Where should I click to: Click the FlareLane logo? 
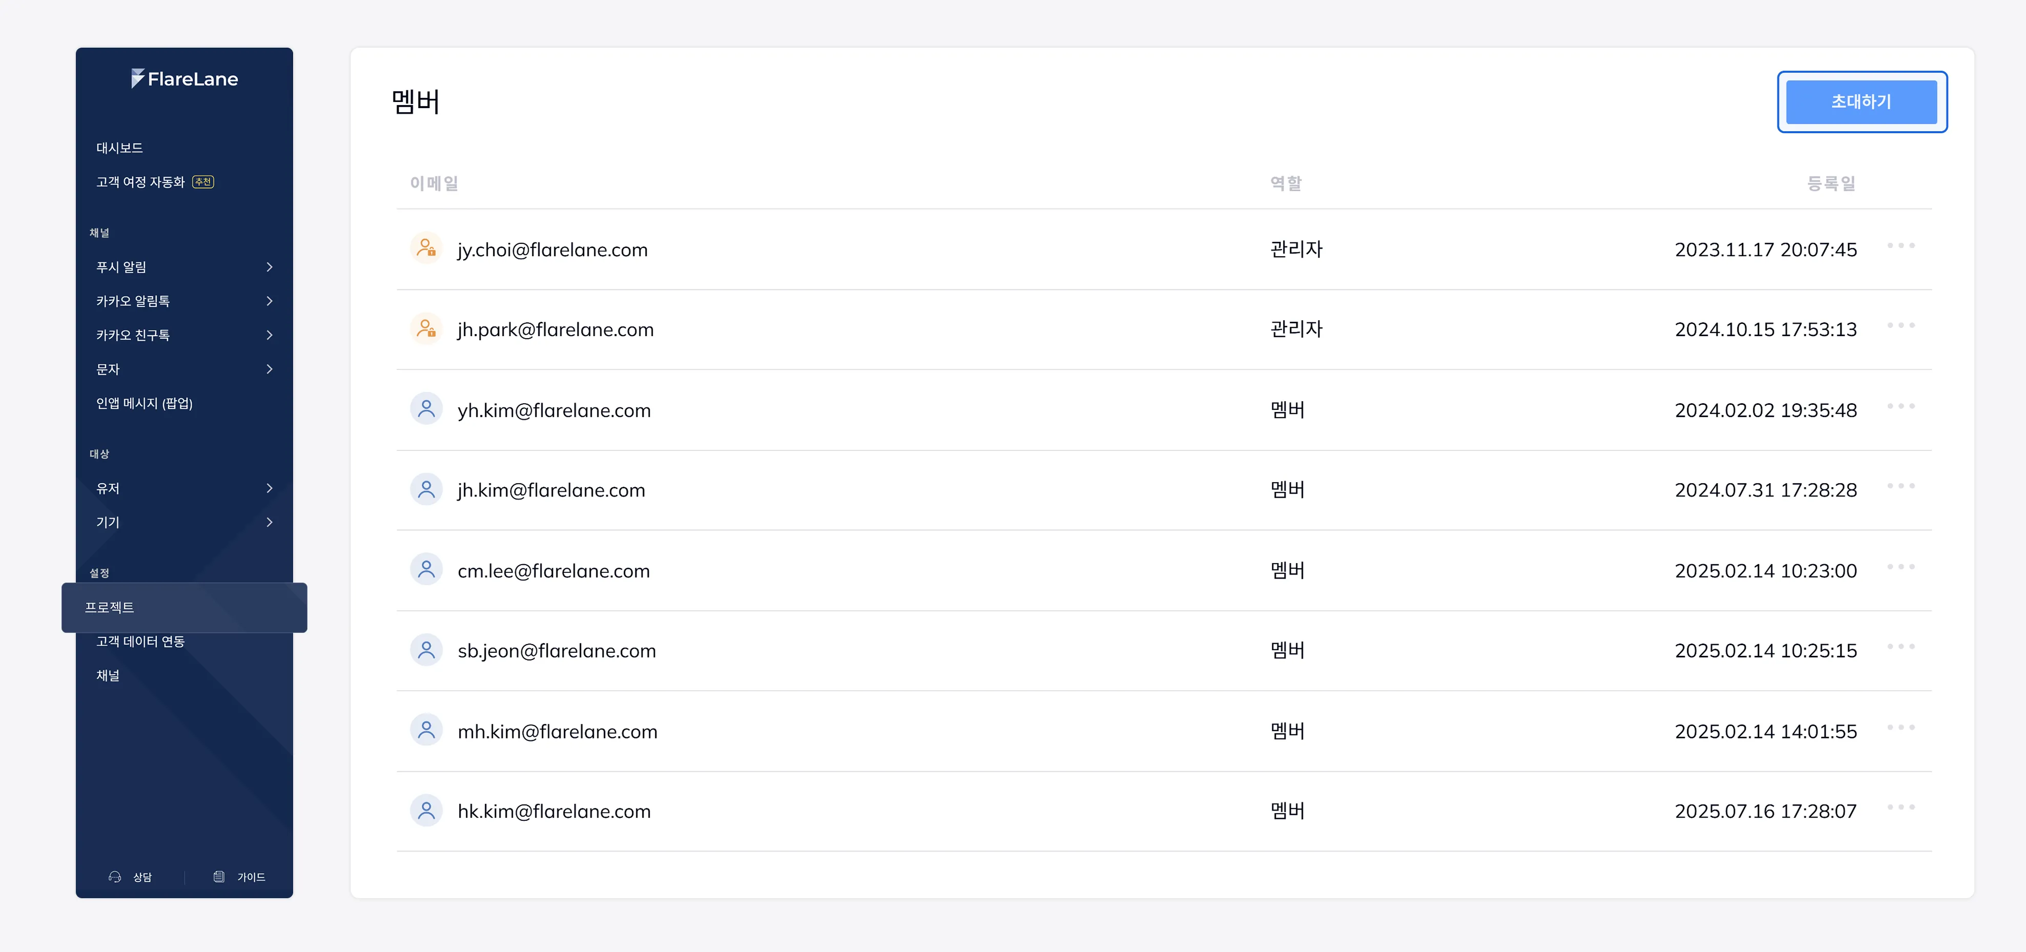pos(184,79)
